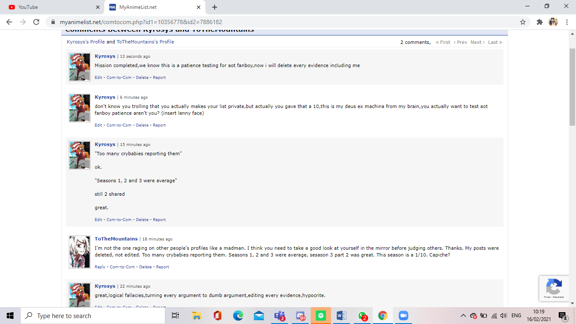Open the Chrome three-dot menu
The height and width of the screenshot is (324, 576).
[566, 22]
